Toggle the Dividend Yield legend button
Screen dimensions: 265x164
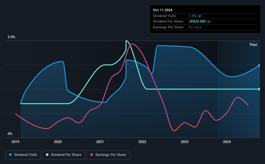(x=23, y=155)
